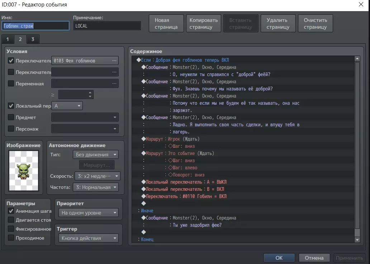Open local switch A dropdown

pyautogui.click(x=67, y=106)
